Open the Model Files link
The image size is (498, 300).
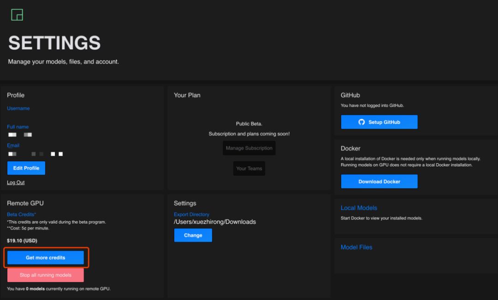[x=356, y=247]
